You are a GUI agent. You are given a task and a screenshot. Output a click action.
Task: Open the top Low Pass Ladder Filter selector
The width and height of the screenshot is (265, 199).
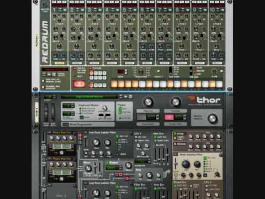[x=85, y=133]
